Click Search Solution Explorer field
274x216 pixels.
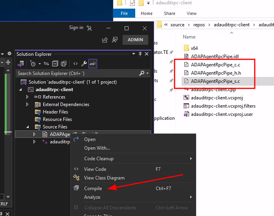(x=78, y=73)
